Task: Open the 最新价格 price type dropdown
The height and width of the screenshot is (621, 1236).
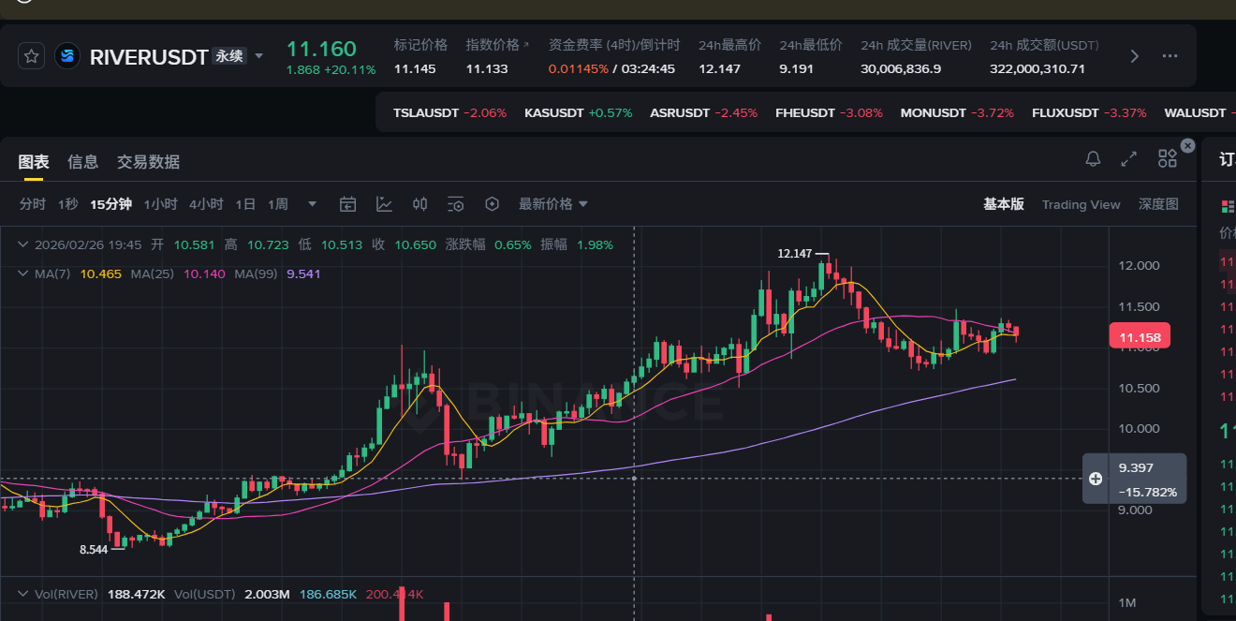Action: (553, 204)
